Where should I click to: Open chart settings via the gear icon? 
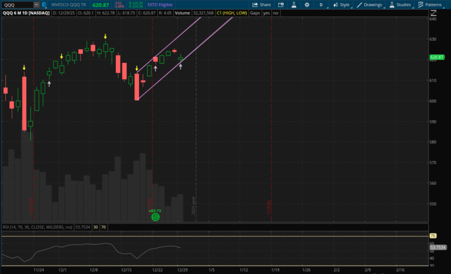tap(307, 5)
